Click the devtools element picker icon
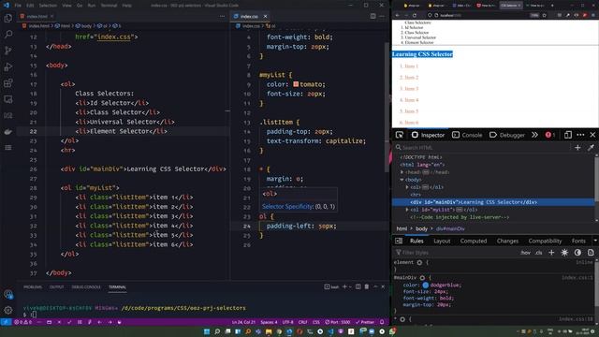 click(400, 135)
